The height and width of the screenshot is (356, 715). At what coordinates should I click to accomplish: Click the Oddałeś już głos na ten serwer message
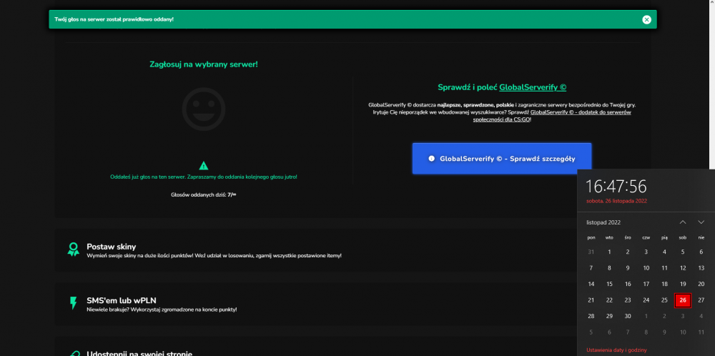pyautogui.click(x=204, y=177)
